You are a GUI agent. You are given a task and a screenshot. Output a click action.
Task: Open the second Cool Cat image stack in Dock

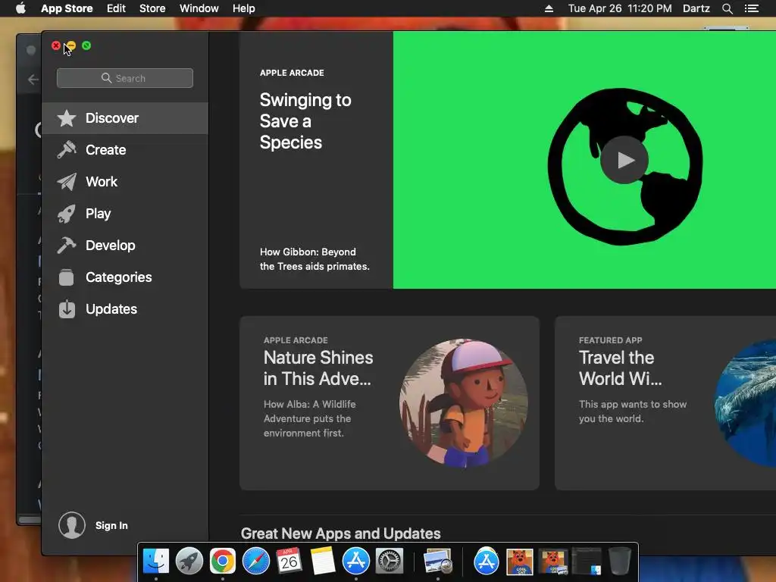[x=553, y=562]
